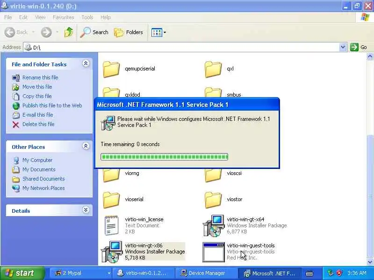Go to My Documents
Image resolution: width=374 pixels, height=280 pixels.
click(x=39, y=169)
